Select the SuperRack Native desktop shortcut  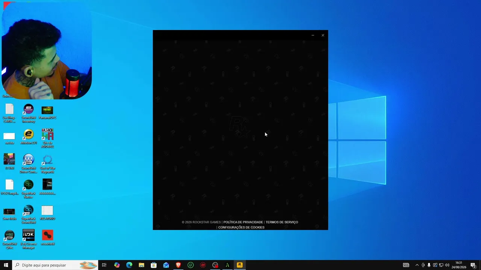[x=29, y=189]
